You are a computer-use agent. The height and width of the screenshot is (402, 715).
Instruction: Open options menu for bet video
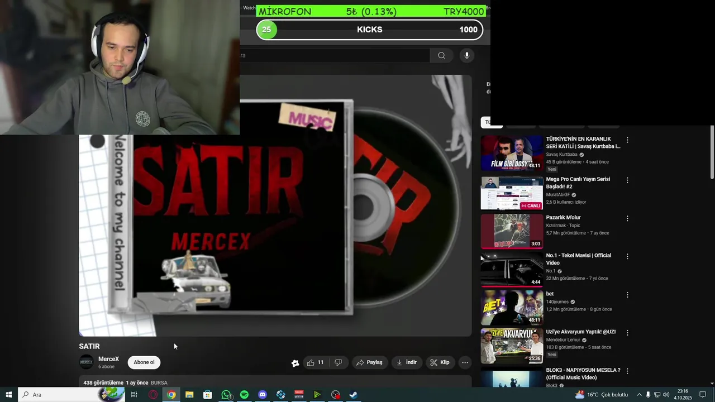coord(627,295)
